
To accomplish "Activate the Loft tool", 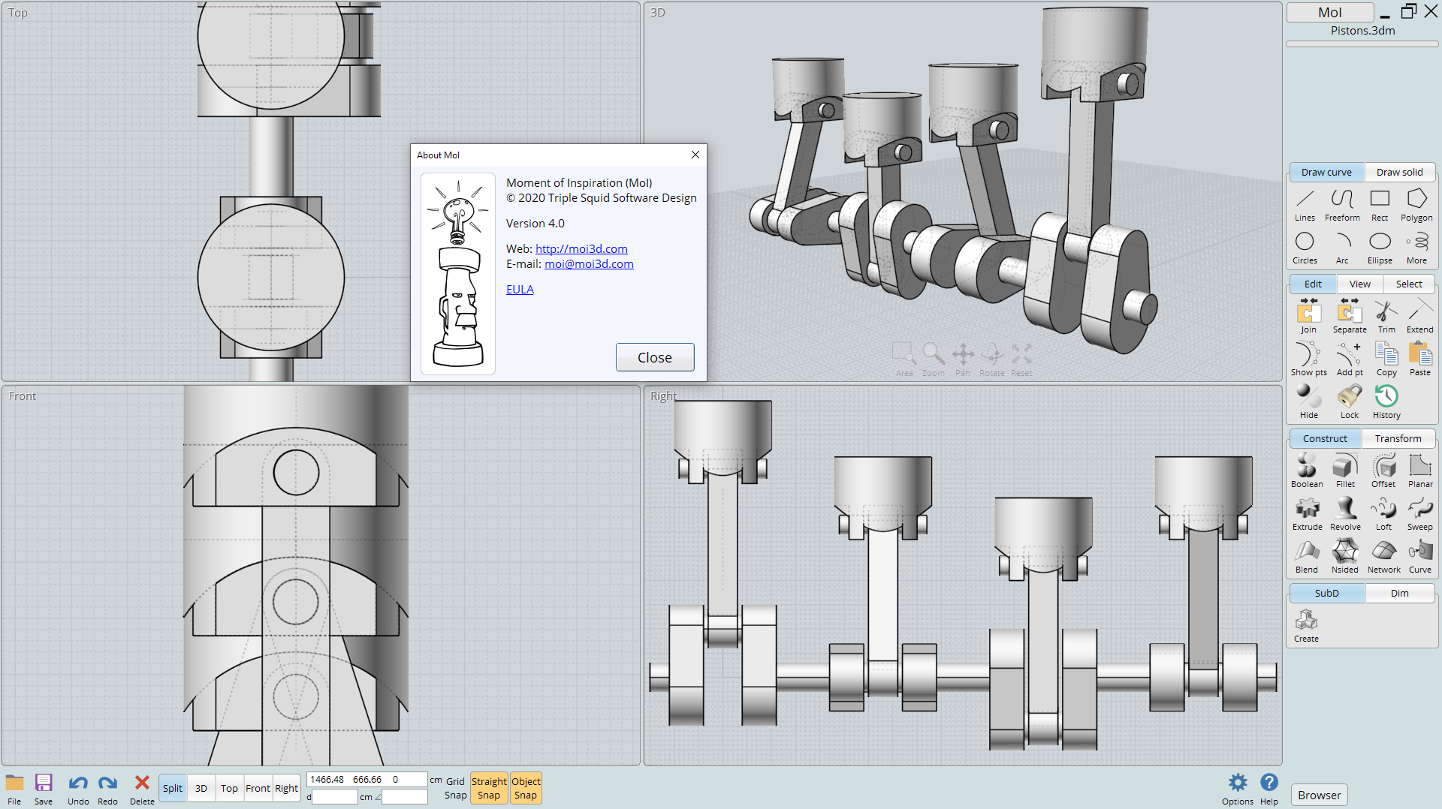I will [x=1383, y=513].
